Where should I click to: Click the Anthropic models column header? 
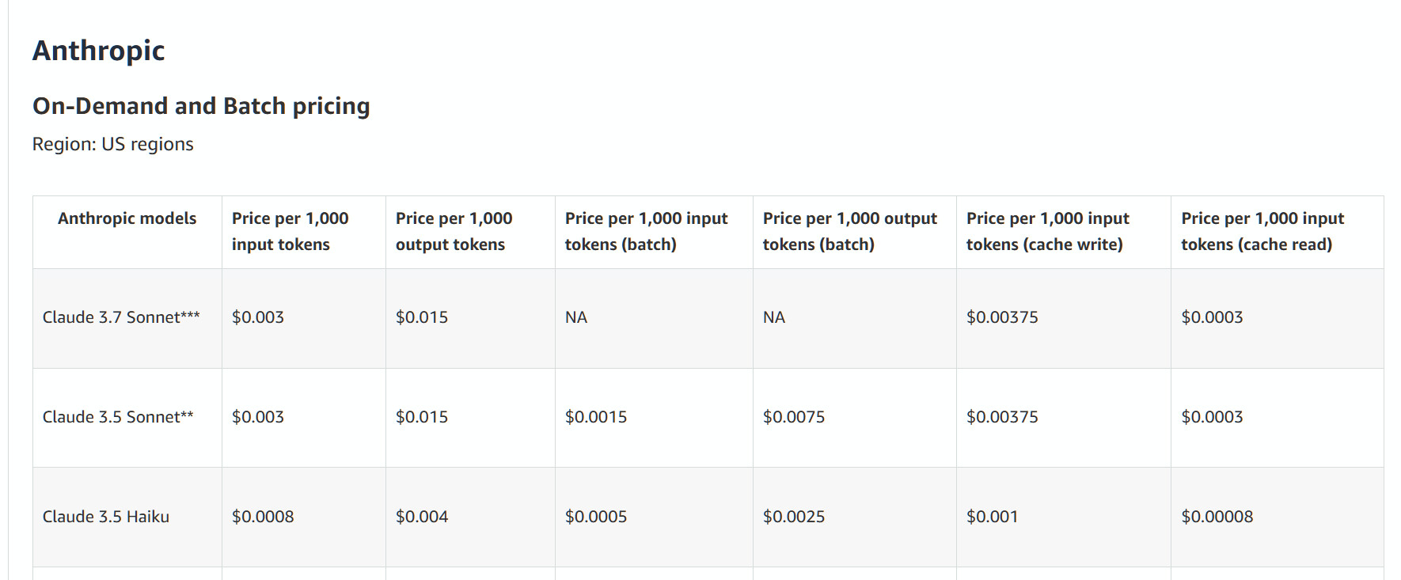[127, 218]
